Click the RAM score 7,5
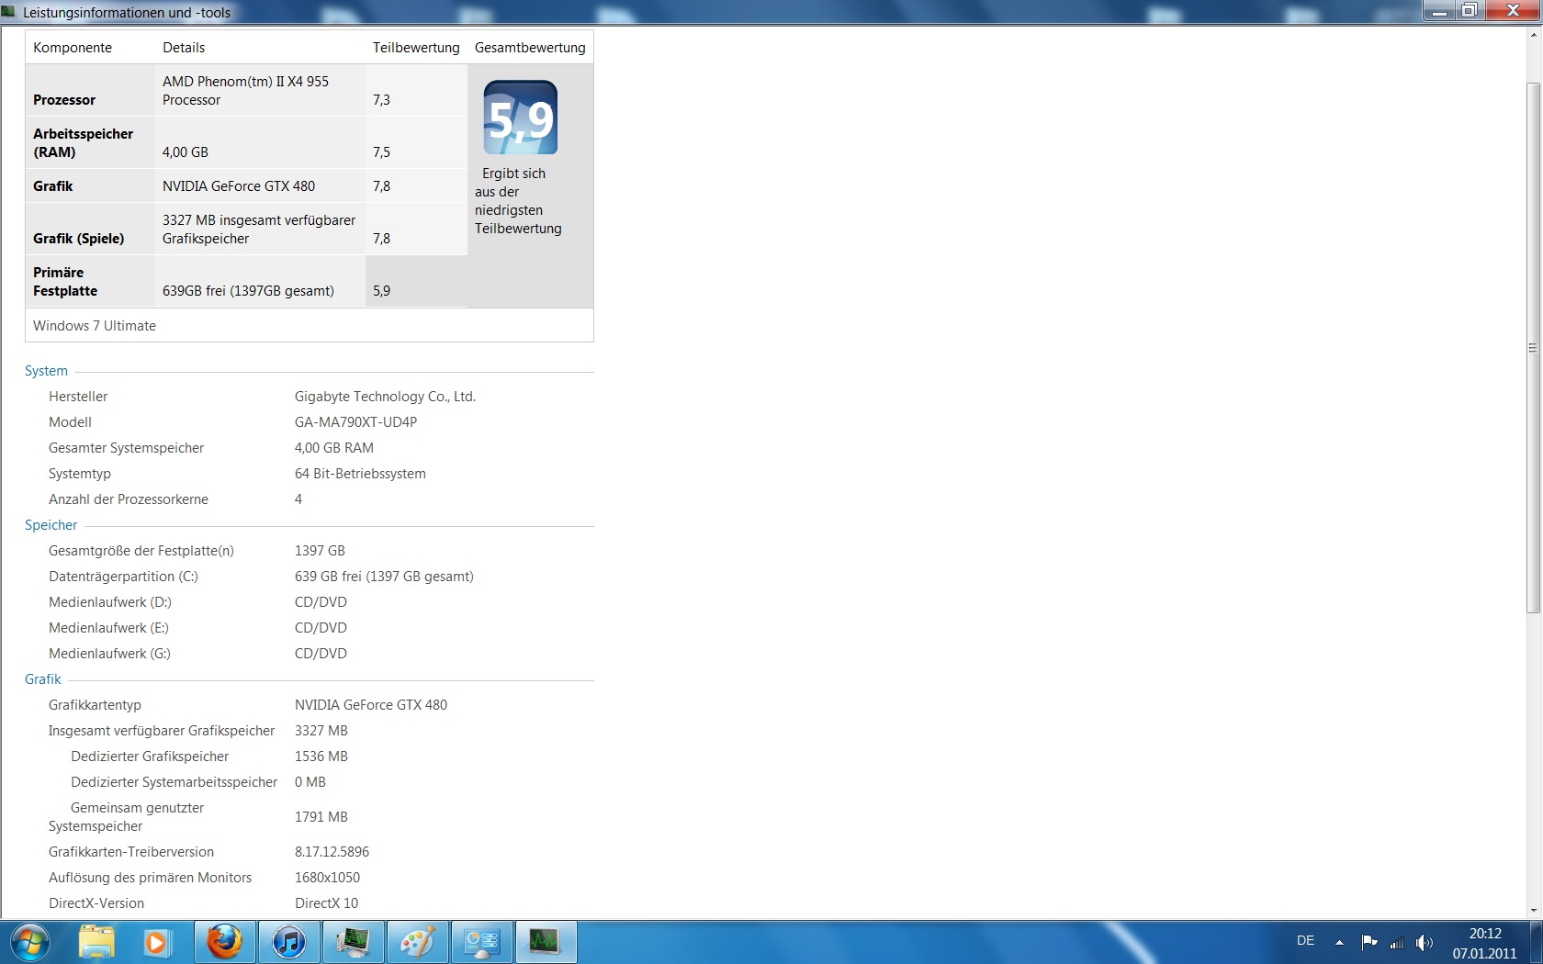1543x964 pixels. 381,152
